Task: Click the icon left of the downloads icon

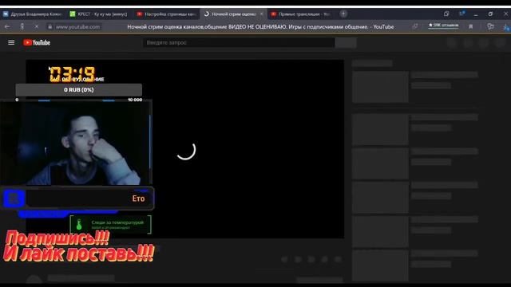Action: [x=490, y=26]
